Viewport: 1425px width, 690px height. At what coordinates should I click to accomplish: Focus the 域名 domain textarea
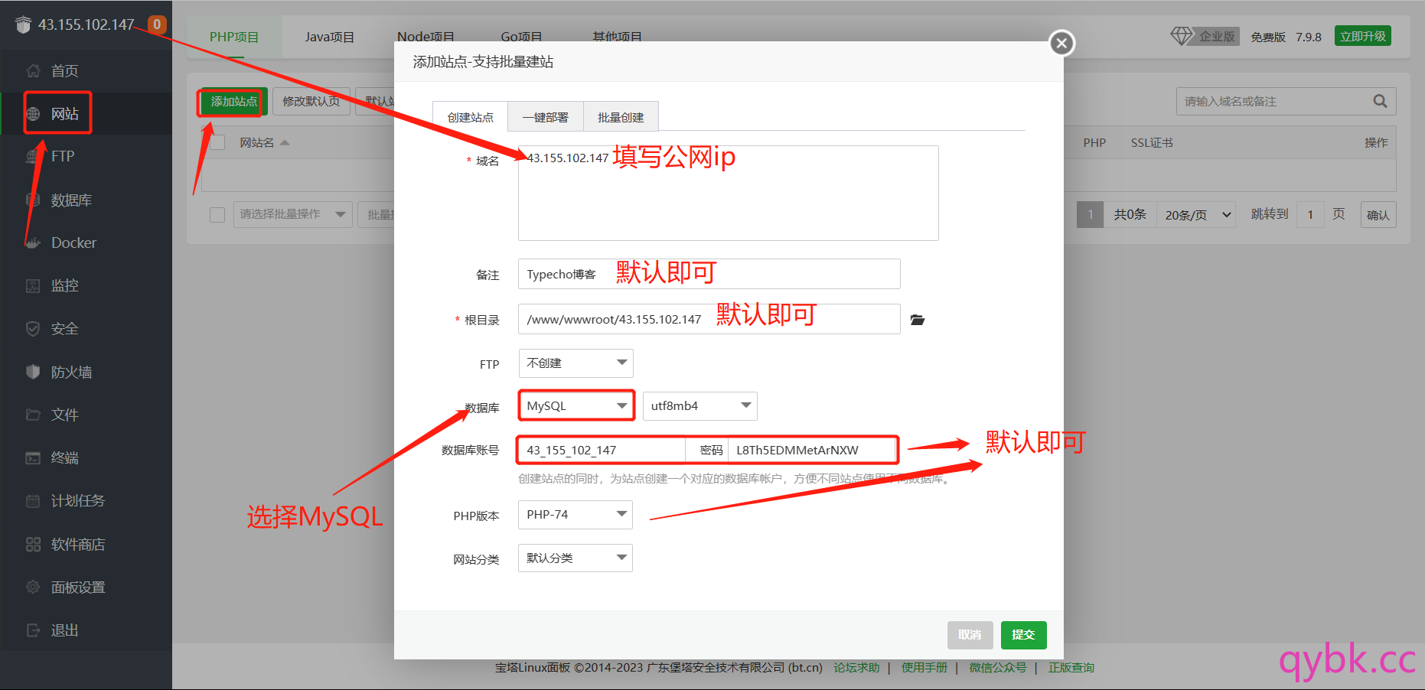729,194
